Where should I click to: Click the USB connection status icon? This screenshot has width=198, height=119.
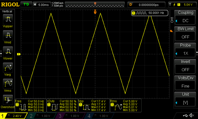[185, 115]
